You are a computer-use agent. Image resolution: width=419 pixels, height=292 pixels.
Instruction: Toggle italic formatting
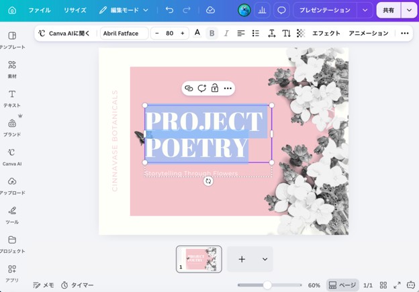(226, 34)
